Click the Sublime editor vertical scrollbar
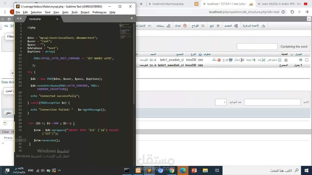This screenshot has height=175, width=312. [x=134, y=63]
